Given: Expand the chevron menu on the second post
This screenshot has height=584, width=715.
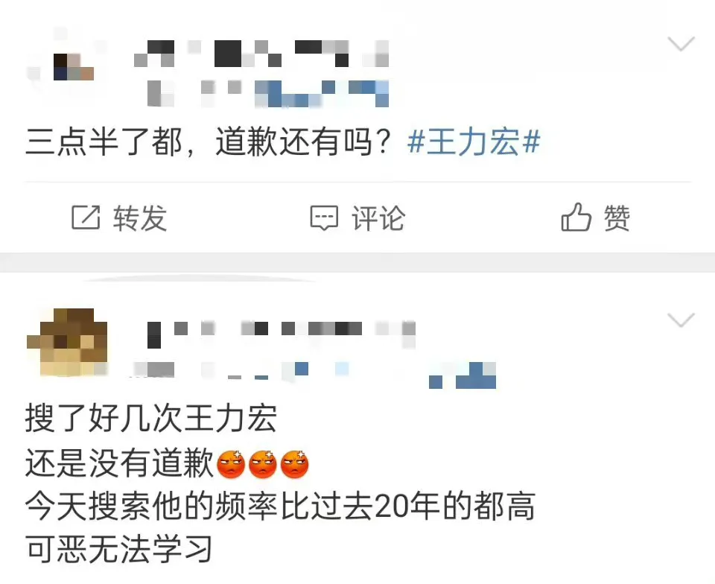Looking at the screenshot, I should [681, 320].
